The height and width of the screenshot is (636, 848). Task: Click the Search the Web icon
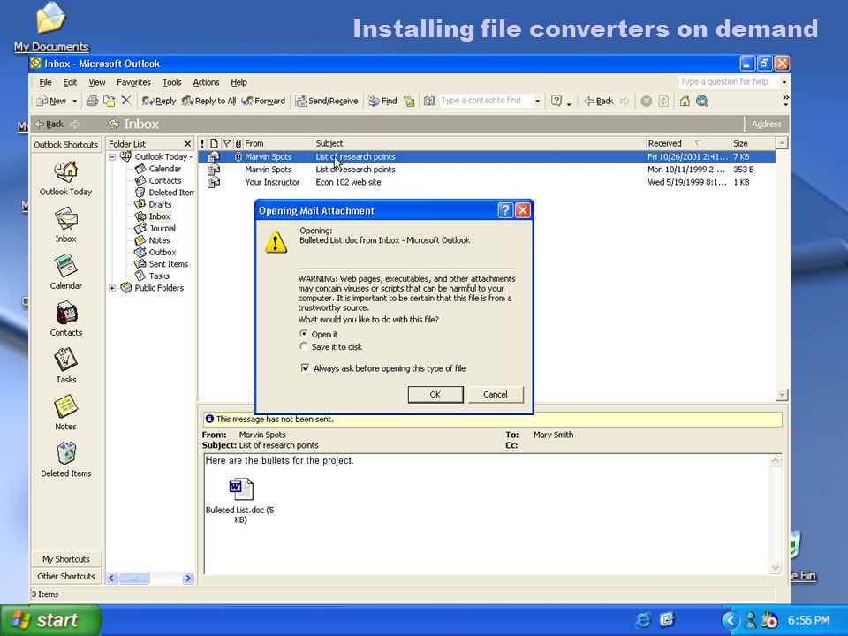702,101
